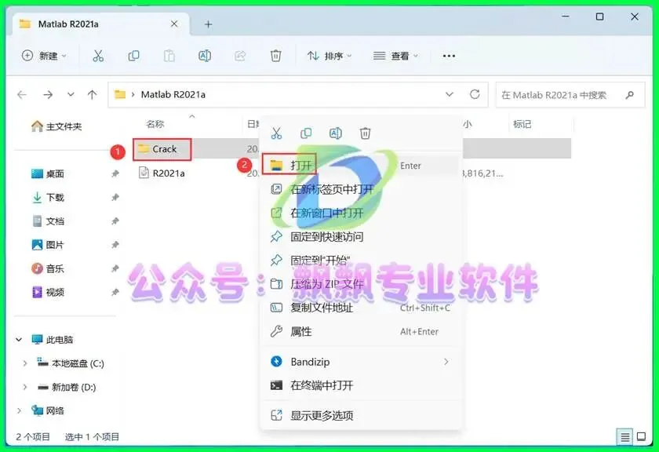The width and height of the screenshot is (659, 452).
Task: Open the Bandizip menu entry
Action: (361, 362)
